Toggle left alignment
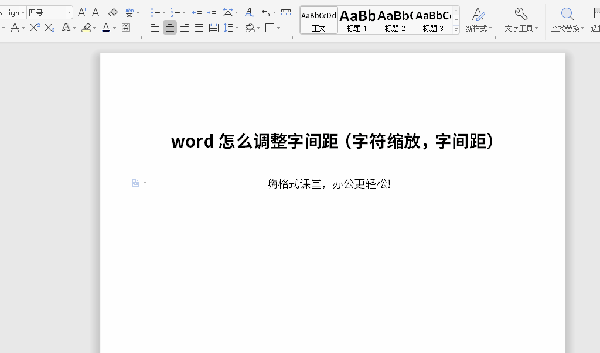The image size is (600, 353). tap(155, 28)
